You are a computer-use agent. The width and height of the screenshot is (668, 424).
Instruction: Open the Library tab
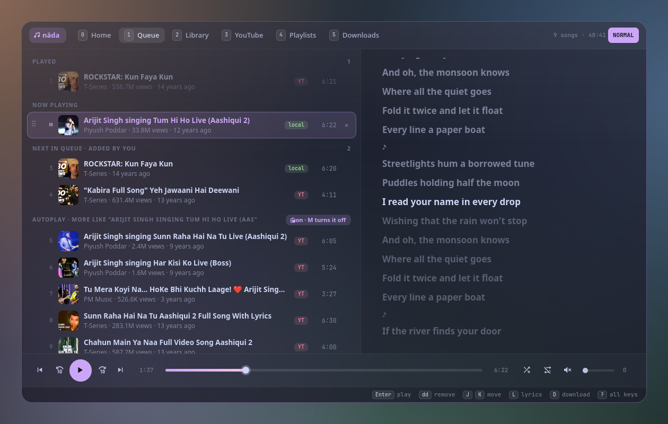(x=190, y=35)
